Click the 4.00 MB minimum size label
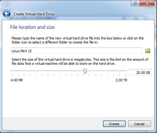The width and height of the screenshot is (157, 133). [x=17, y=80]
